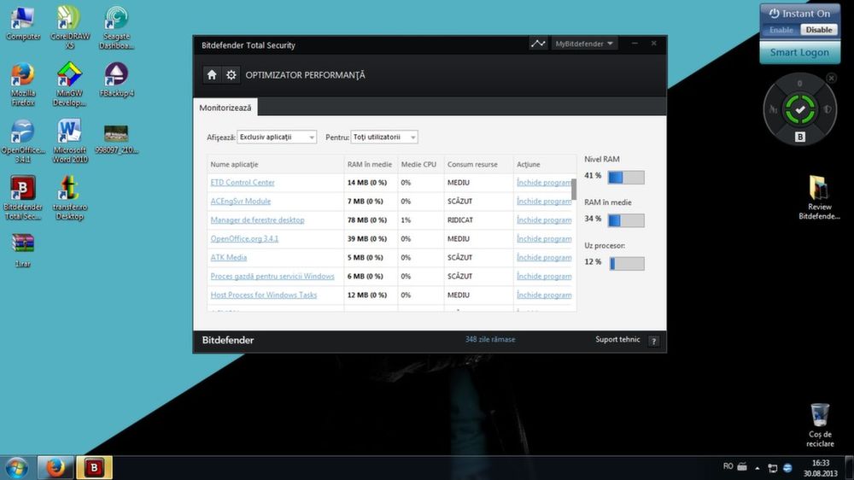Click the B logo on security widget

point(800,137)
